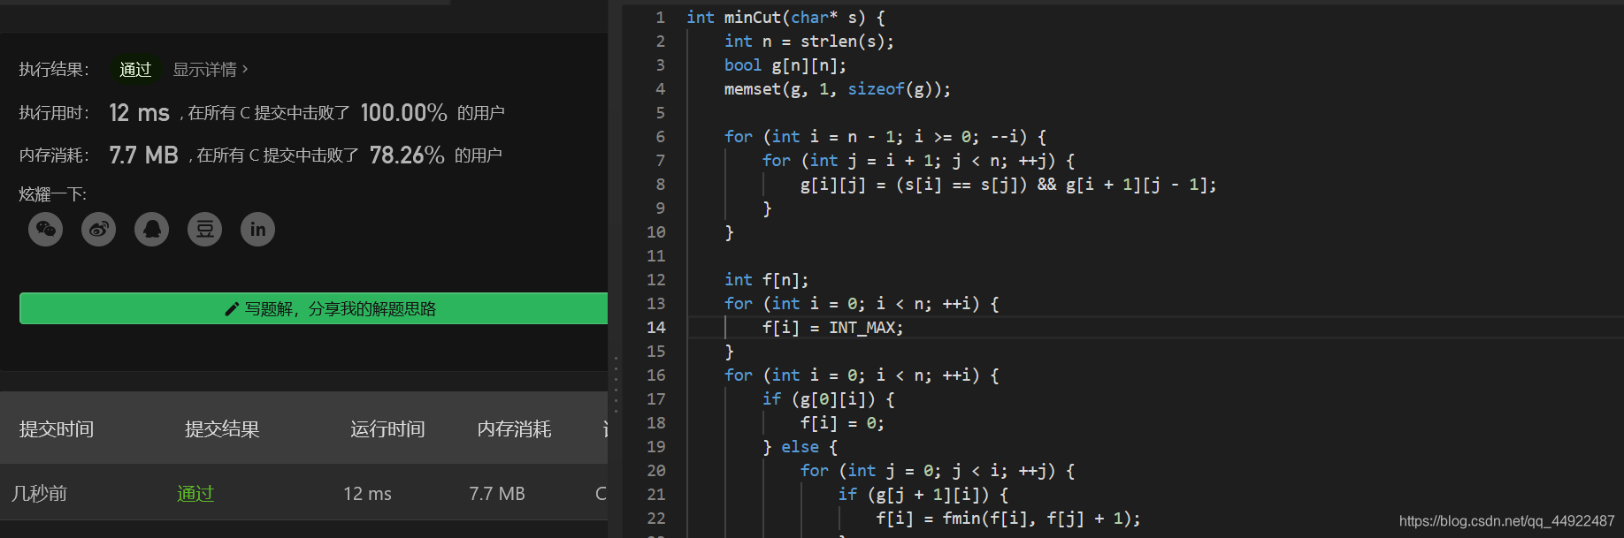Place cursor on 'int f[n];' line

click(767, 280)
